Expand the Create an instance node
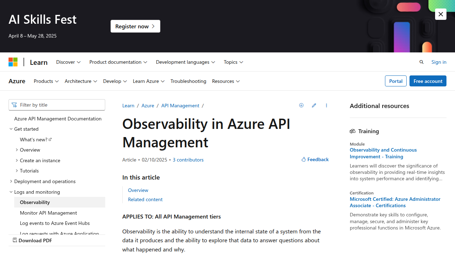This screenshot has width=455, height=255. pos(17,160)
